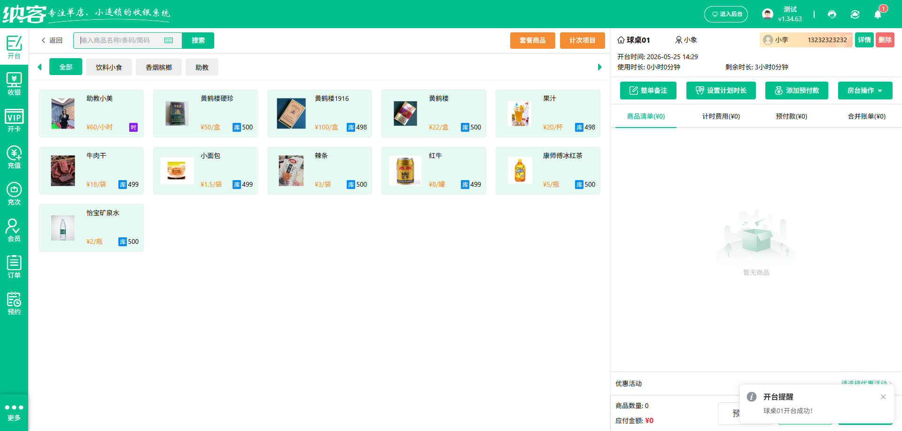
Task: Open 套餐商品 package items
Action: click(533, 40)
